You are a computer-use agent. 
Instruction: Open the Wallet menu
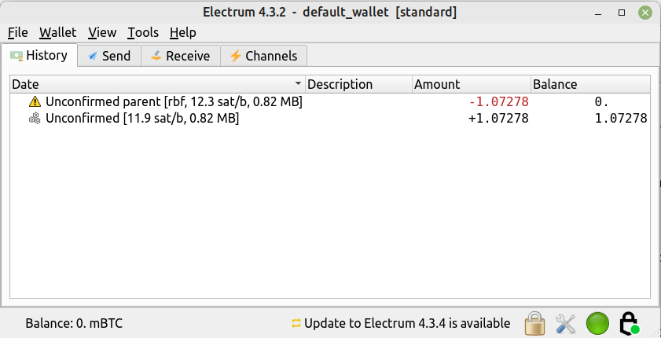[57, 32]
